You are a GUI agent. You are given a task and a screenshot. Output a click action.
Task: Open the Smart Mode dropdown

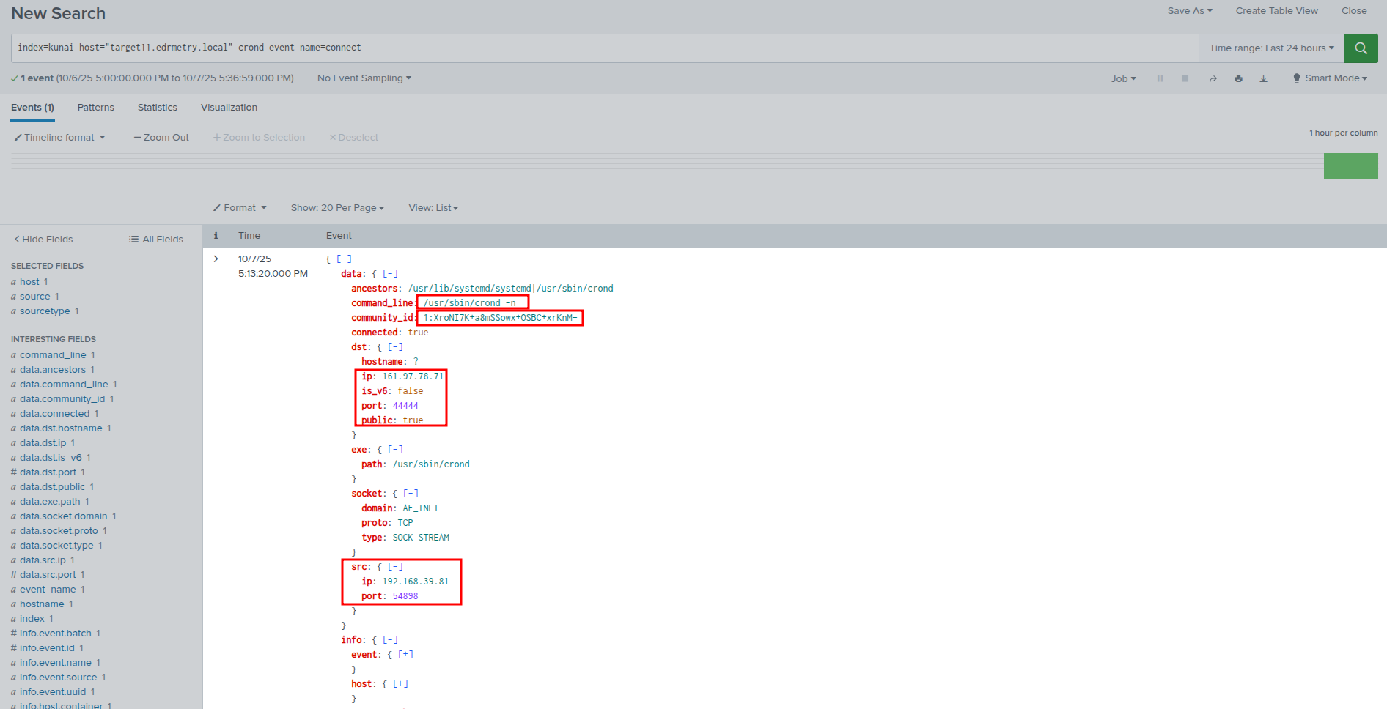[1330, 78]
